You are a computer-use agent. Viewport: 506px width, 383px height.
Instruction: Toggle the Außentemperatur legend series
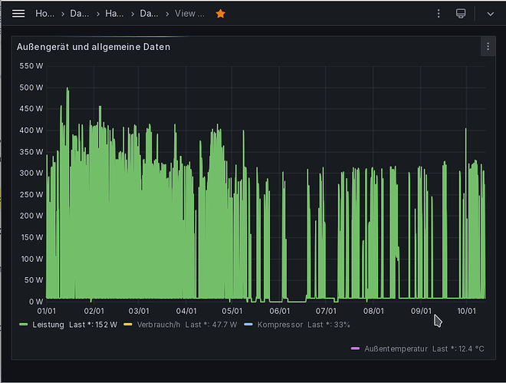pos(396,348)
